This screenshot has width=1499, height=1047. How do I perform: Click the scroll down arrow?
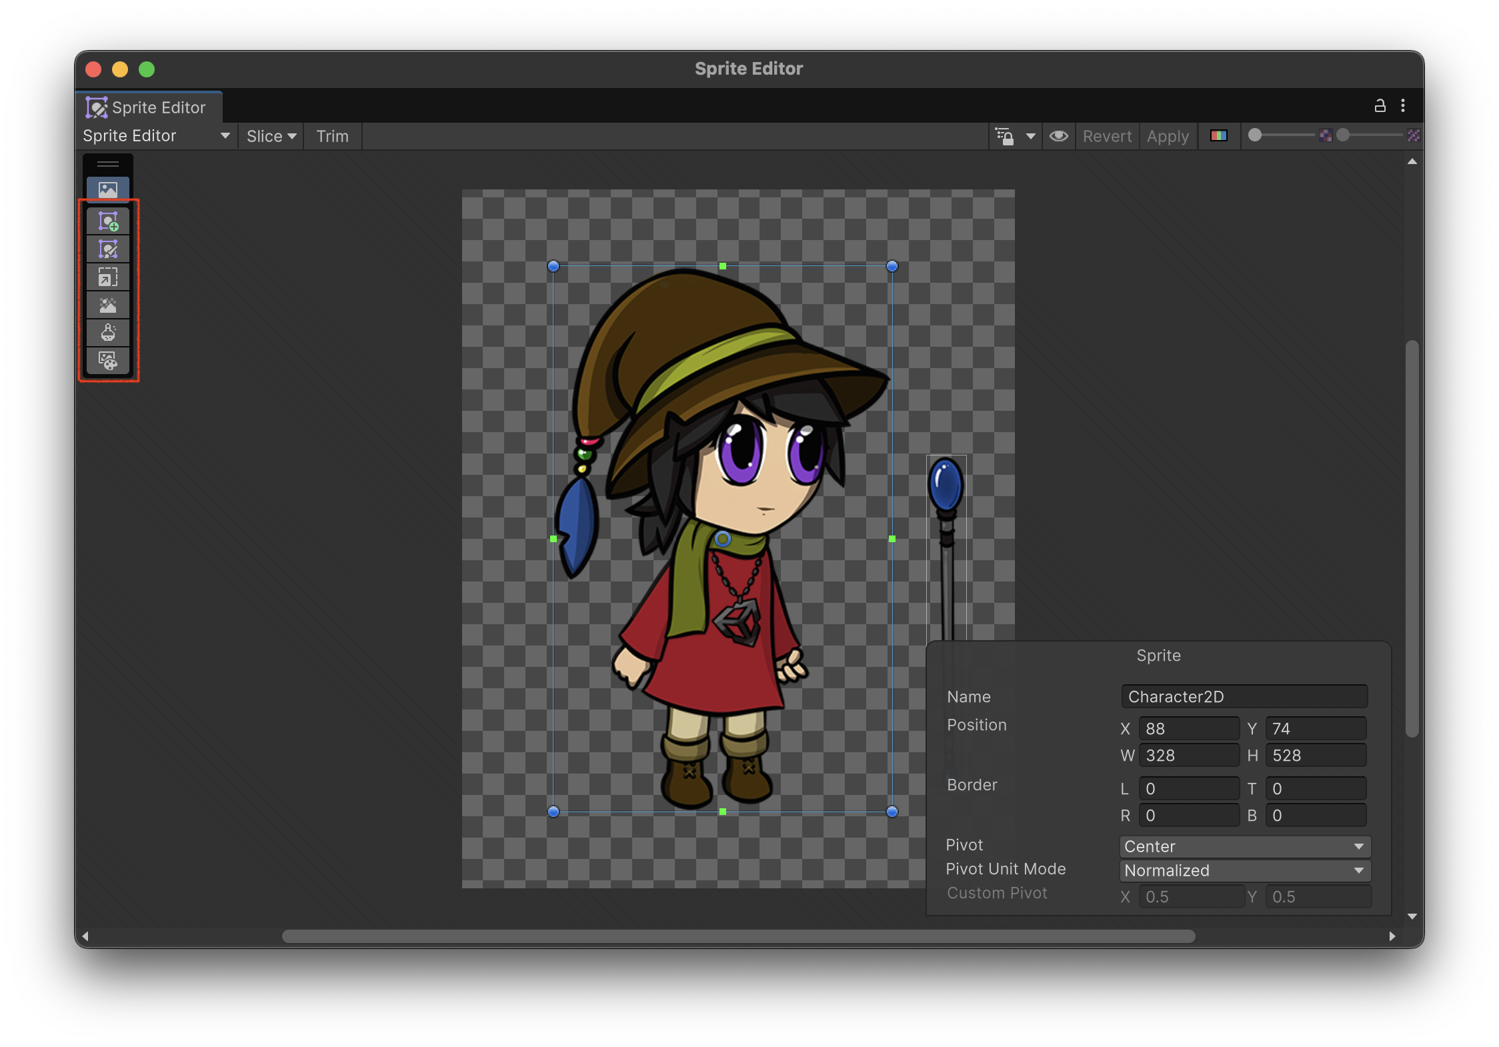coord(1412,916)
